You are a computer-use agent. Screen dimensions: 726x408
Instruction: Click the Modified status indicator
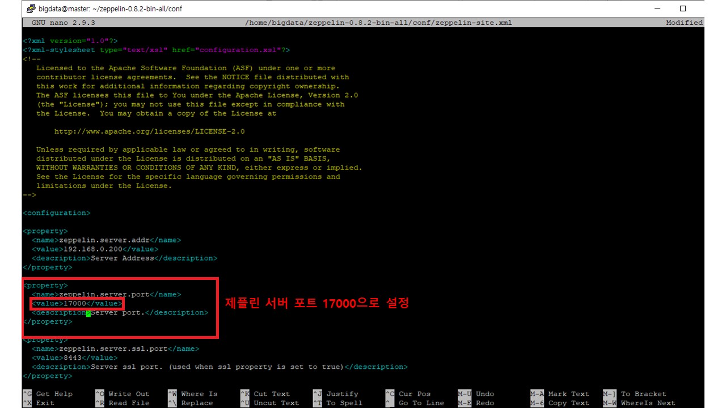click(684, 23)
